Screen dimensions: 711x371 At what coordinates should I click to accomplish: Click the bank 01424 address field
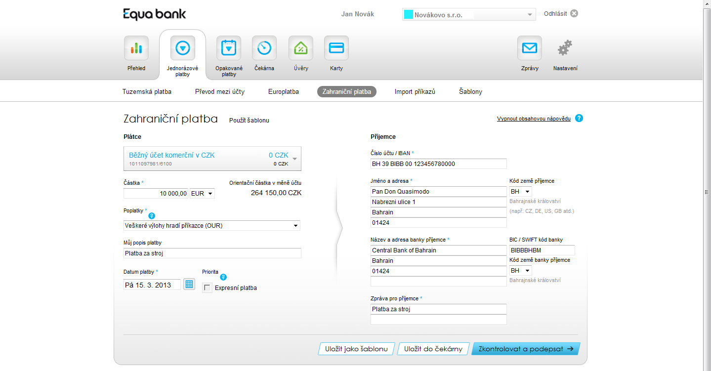(x=439, y=271)
